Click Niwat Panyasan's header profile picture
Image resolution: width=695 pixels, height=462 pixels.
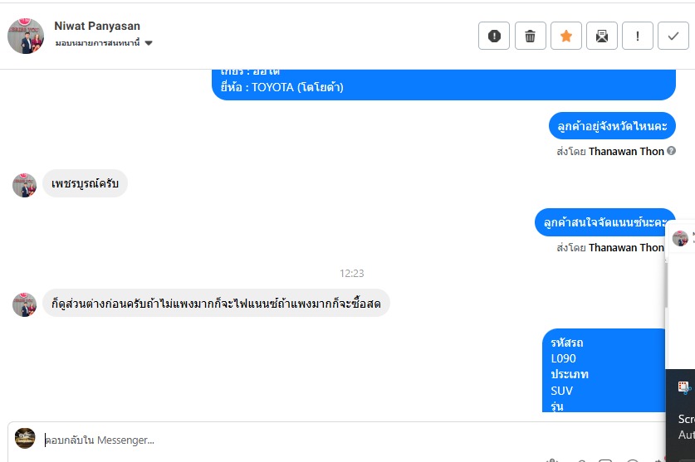26,36
